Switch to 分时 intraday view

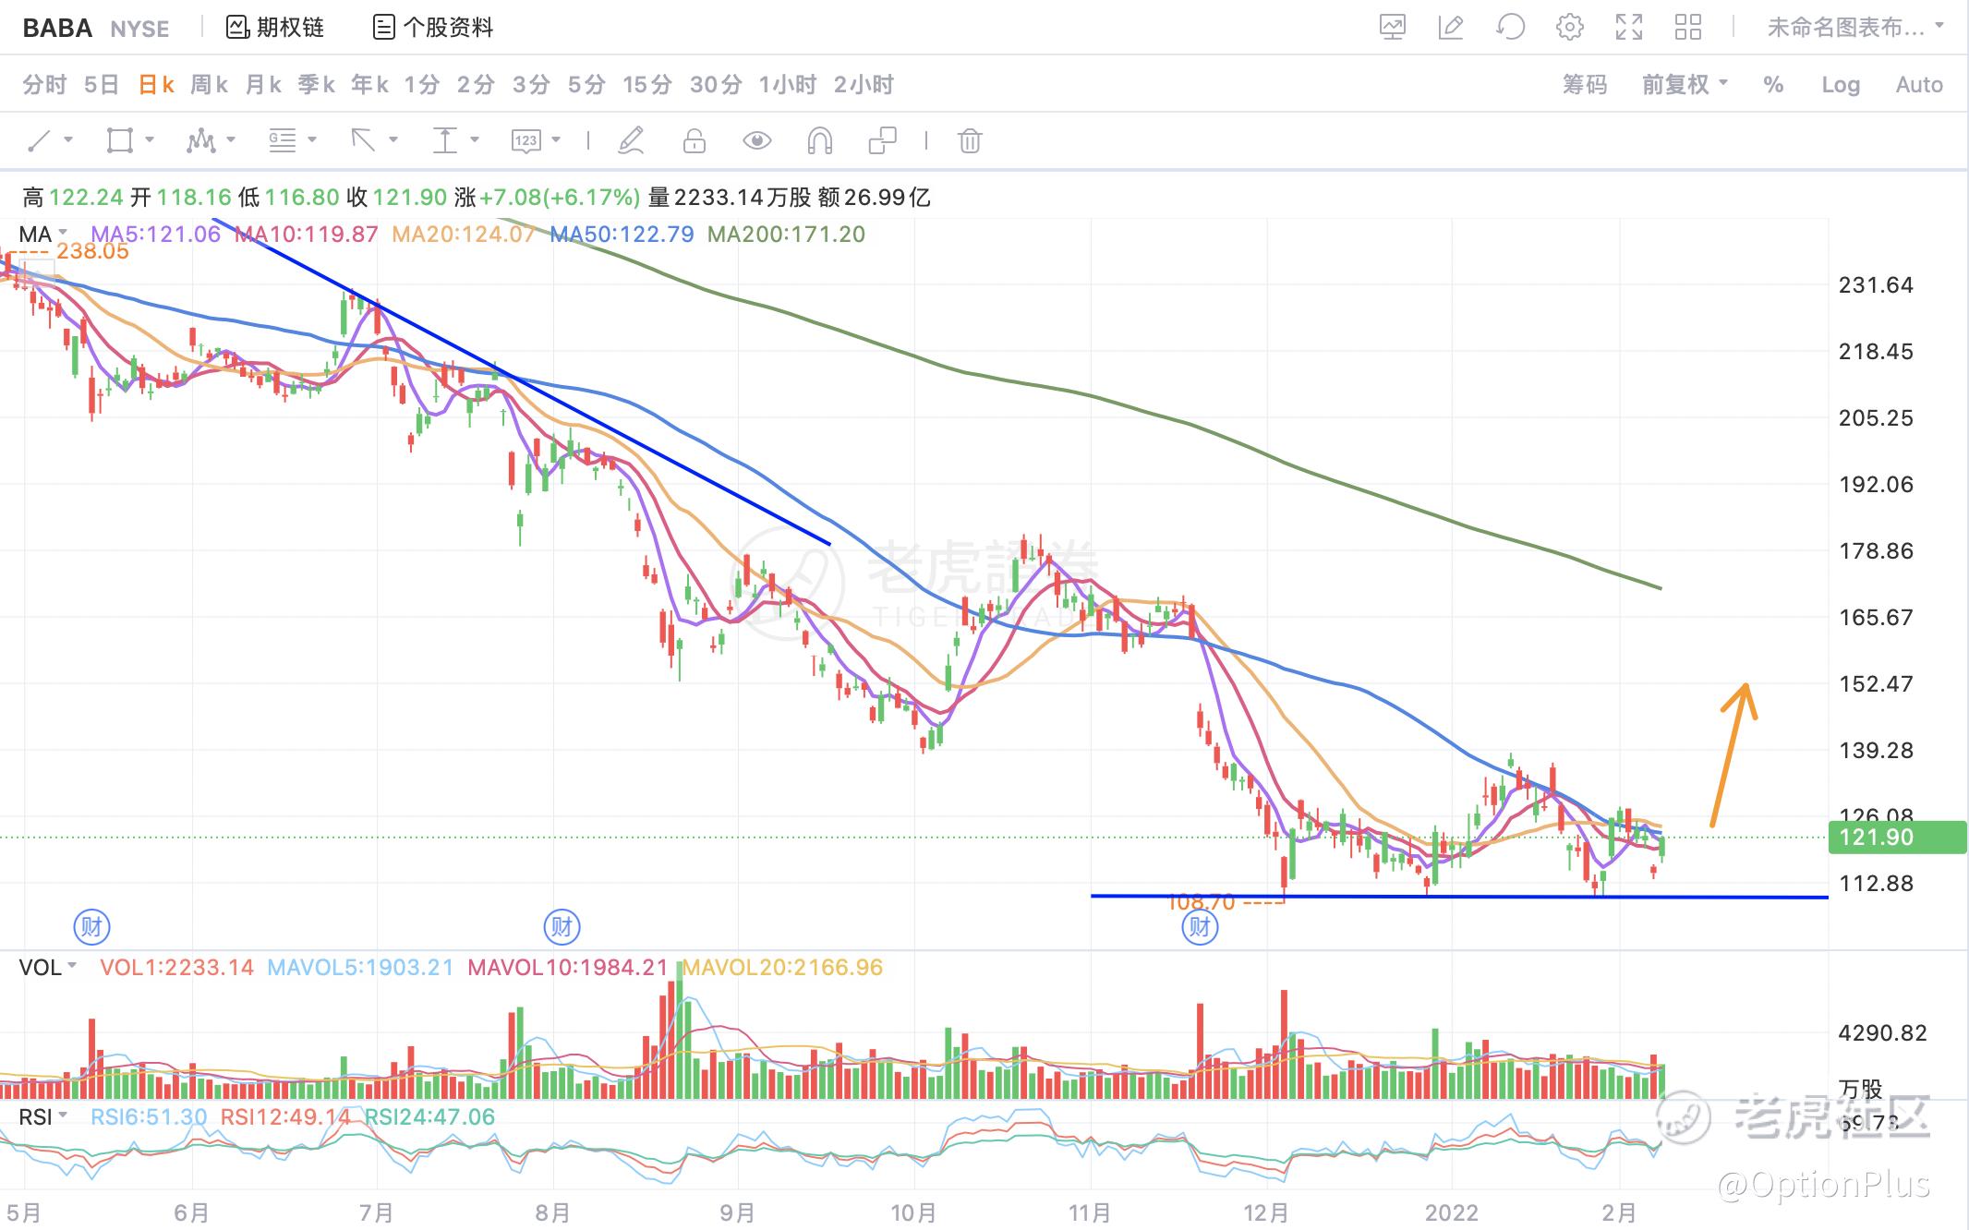(45, 85)
